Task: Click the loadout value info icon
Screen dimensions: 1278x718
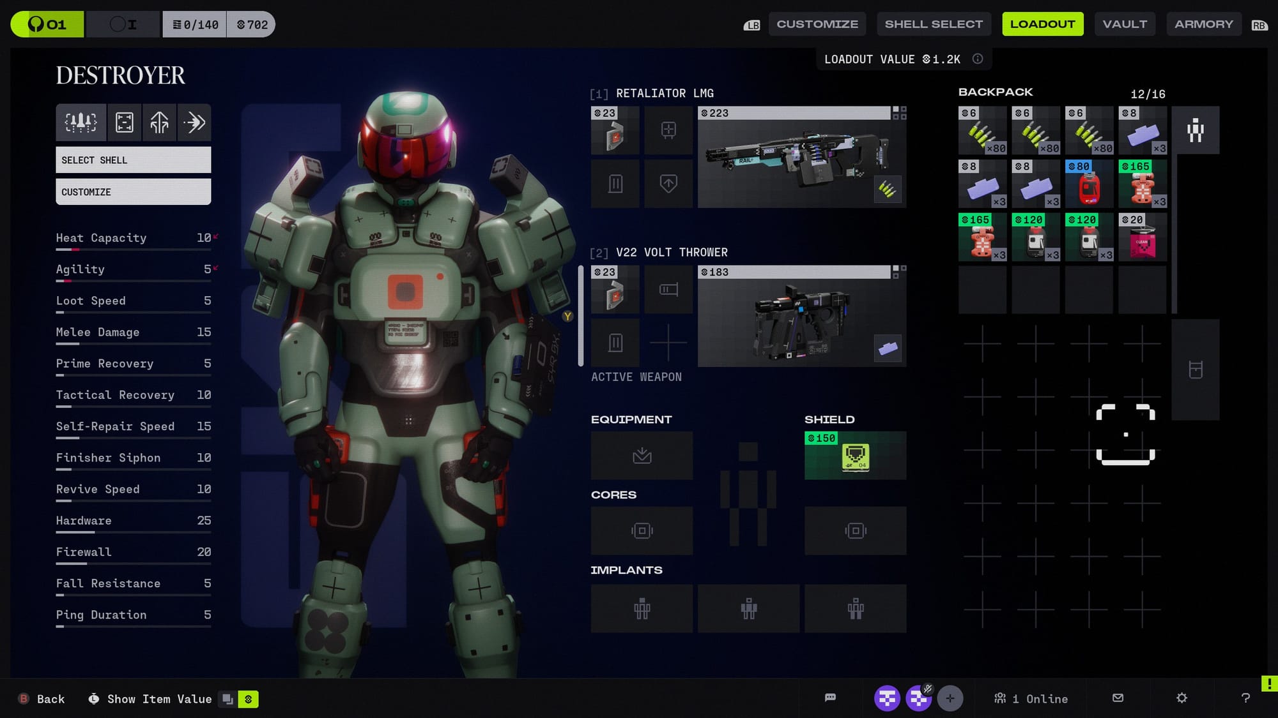Action: click(x=978, y=59)
